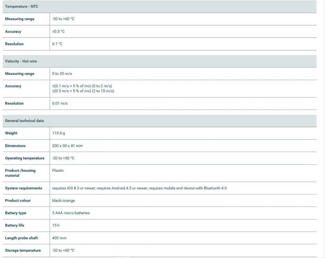
Task: Select the weight value '119.6 g'
Action: (58, 133)
